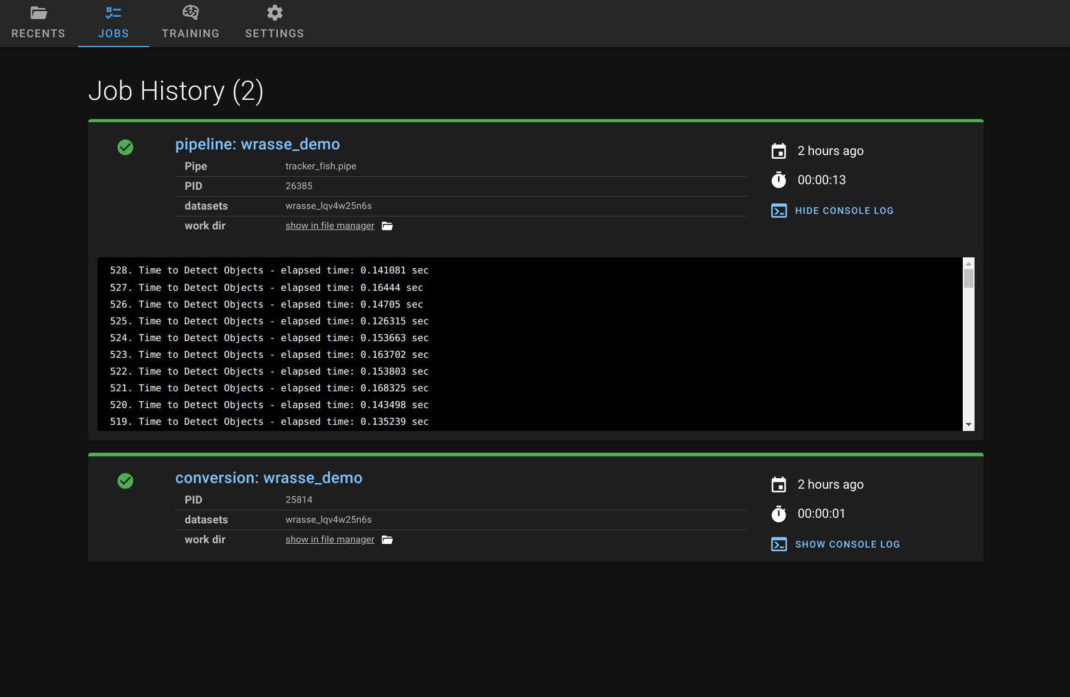This screenshot has width=1070, height=697.
Task: Click the calendar icon for pipeline job
Action: coord(779,151)
